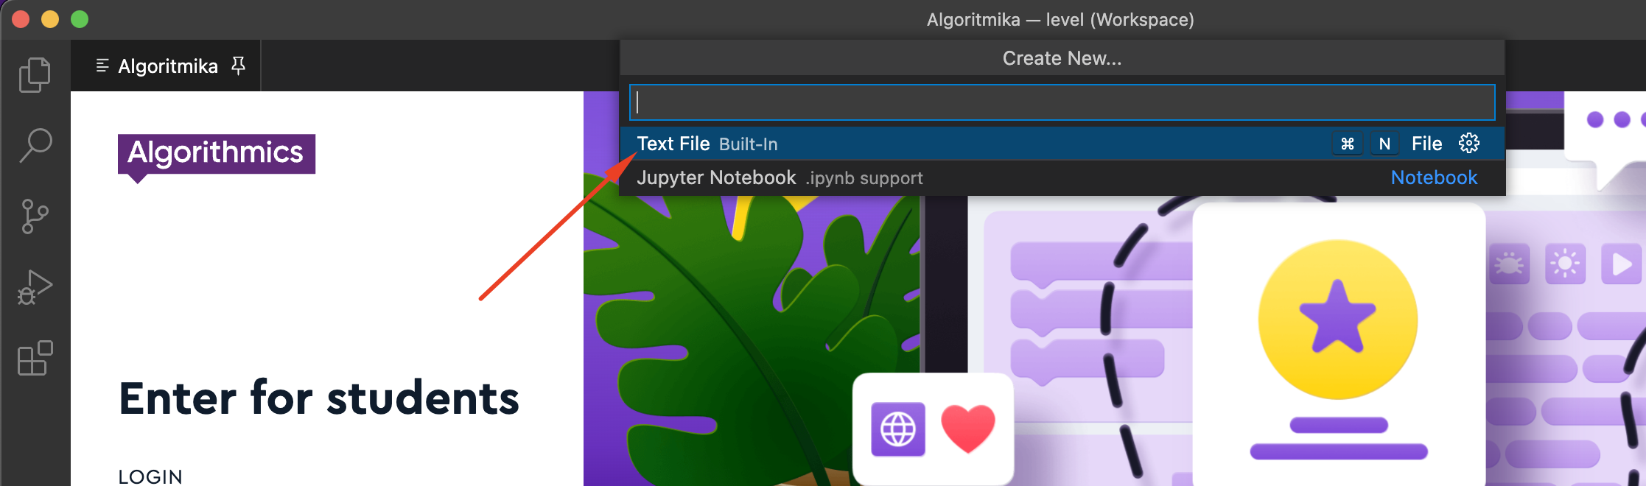
Task: Click the globe icon in the illustration
Action: click(x=897, y=429)
